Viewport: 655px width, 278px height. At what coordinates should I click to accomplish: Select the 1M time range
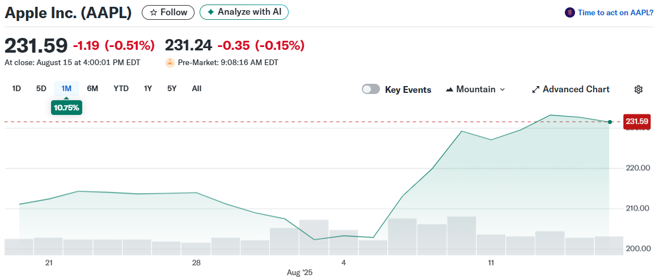click(66, 89)
